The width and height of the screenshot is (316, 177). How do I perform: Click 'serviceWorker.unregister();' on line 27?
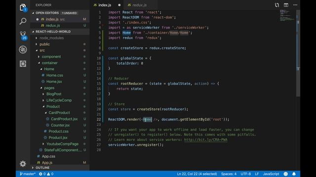click(136, 145)
